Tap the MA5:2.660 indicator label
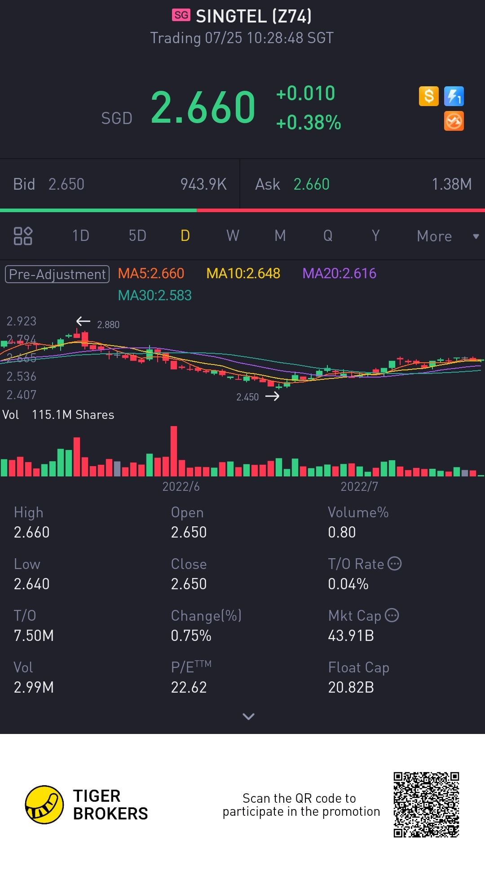The image size is (485, 876). pos(151,273)
